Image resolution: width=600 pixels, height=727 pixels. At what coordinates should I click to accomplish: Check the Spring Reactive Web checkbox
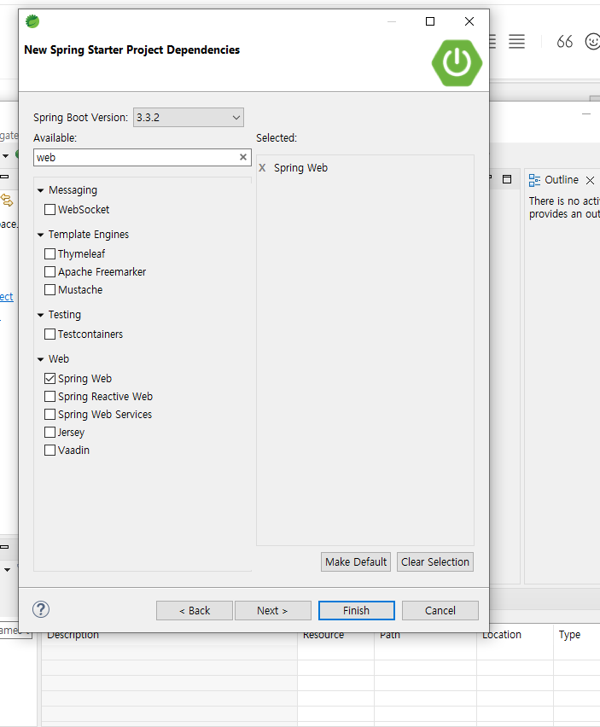tap(50, 397)
